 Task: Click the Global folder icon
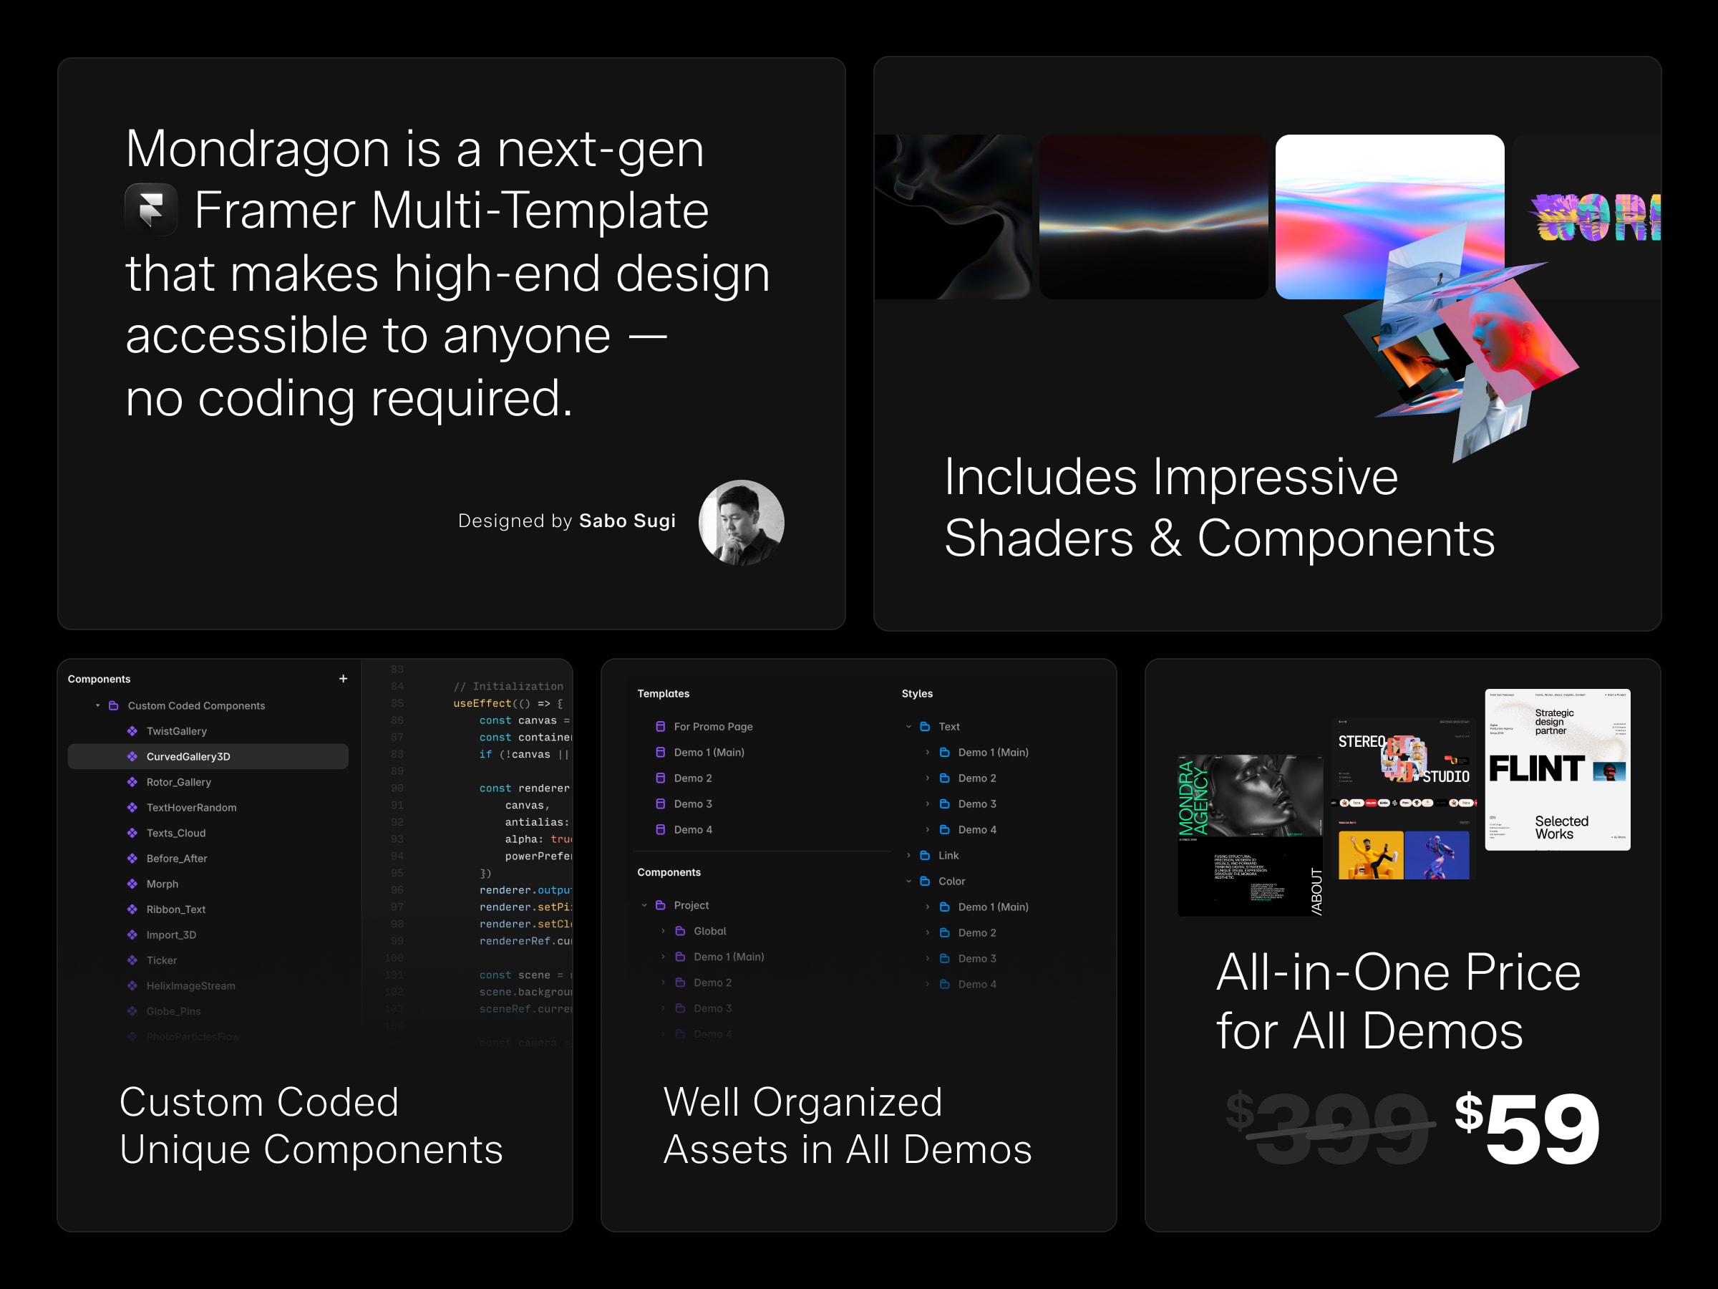(679, 931)
